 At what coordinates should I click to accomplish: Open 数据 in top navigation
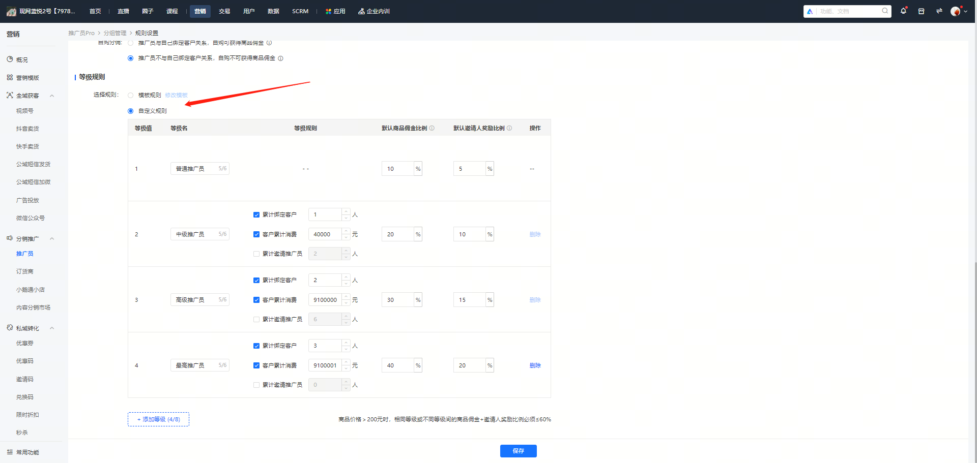pos(273,11)
